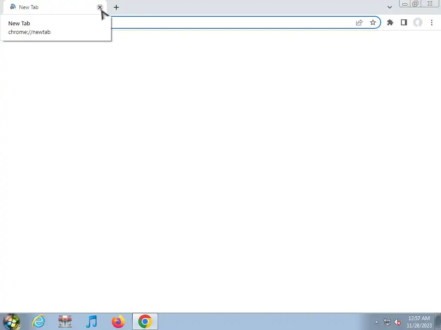
Task: Open the store icon on taskbar
Action: (x=65, y=321)
